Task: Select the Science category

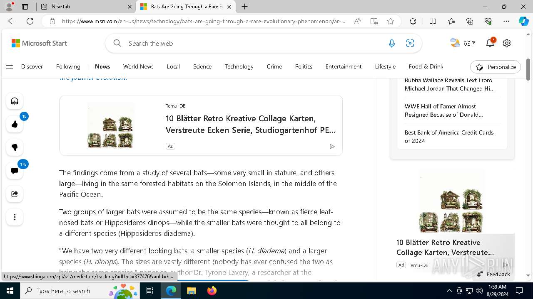Action: (202, 66)
